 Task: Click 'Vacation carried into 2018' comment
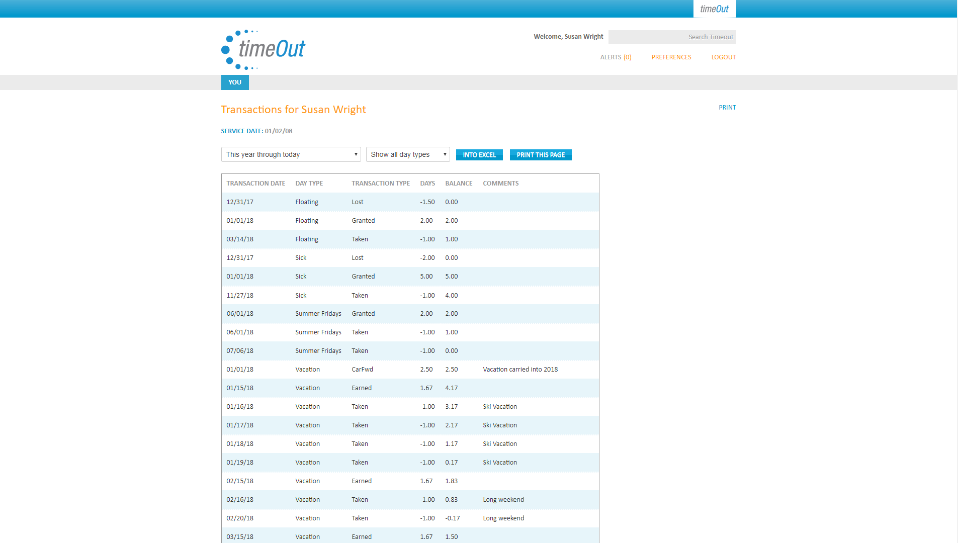pyautogui.click(x=520, y=370)
